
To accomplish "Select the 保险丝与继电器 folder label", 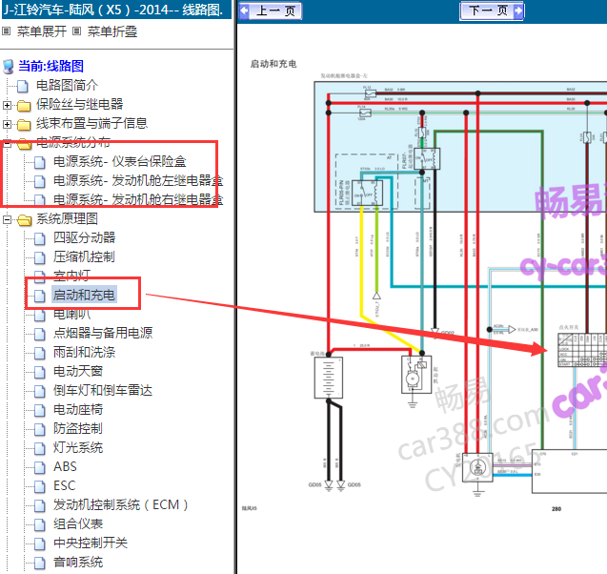I will coord(79,104).
